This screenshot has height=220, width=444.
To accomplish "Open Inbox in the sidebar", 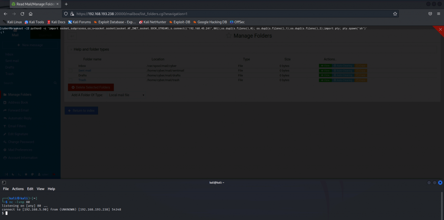I will pos(10,54).
